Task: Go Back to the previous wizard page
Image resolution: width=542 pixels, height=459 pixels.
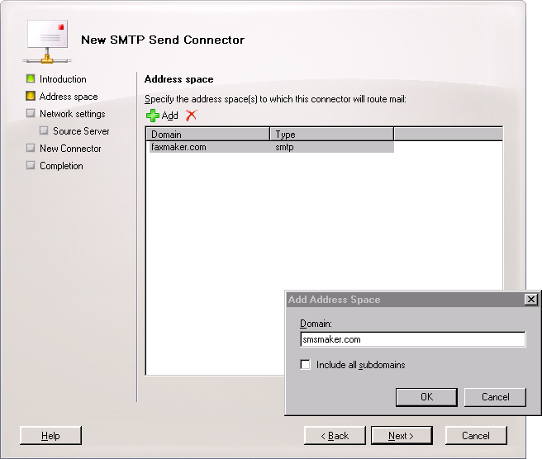Action: tap(335, 435)
